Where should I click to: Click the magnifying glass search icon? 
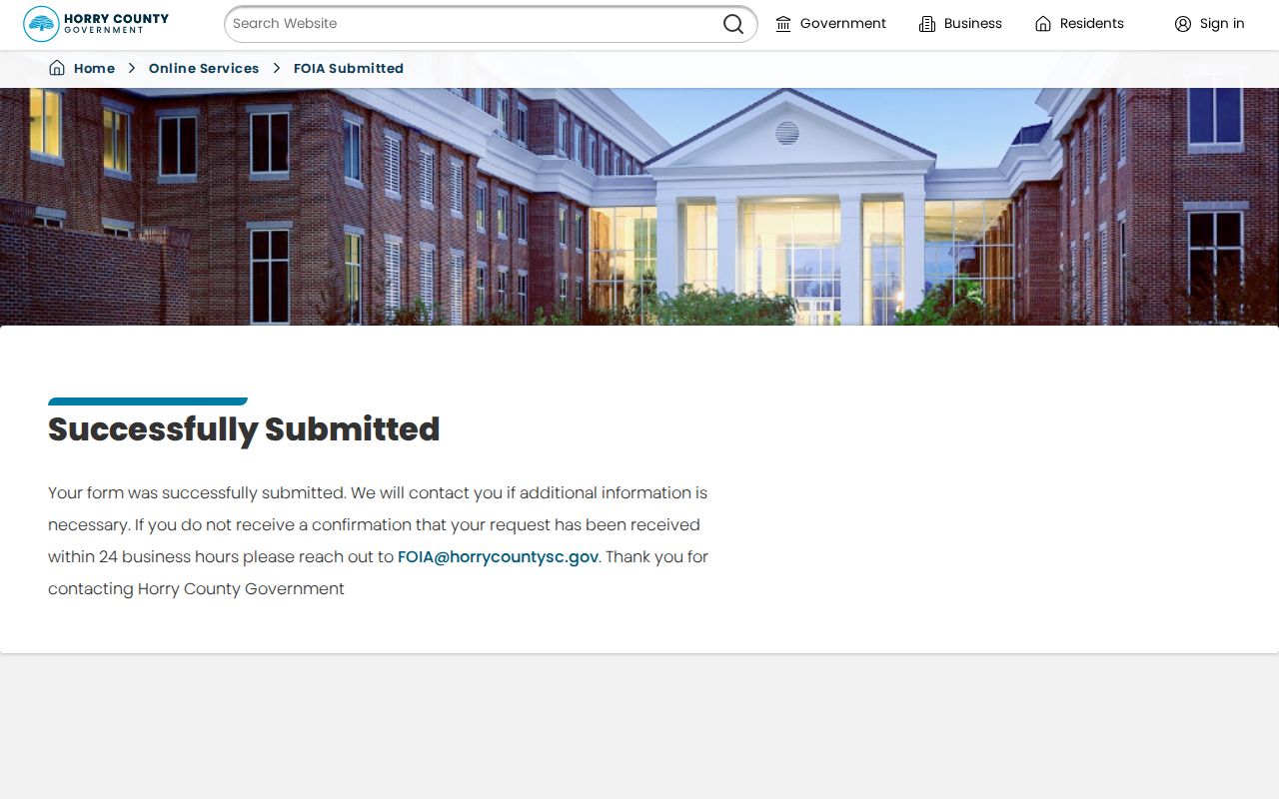pos(733,24)
